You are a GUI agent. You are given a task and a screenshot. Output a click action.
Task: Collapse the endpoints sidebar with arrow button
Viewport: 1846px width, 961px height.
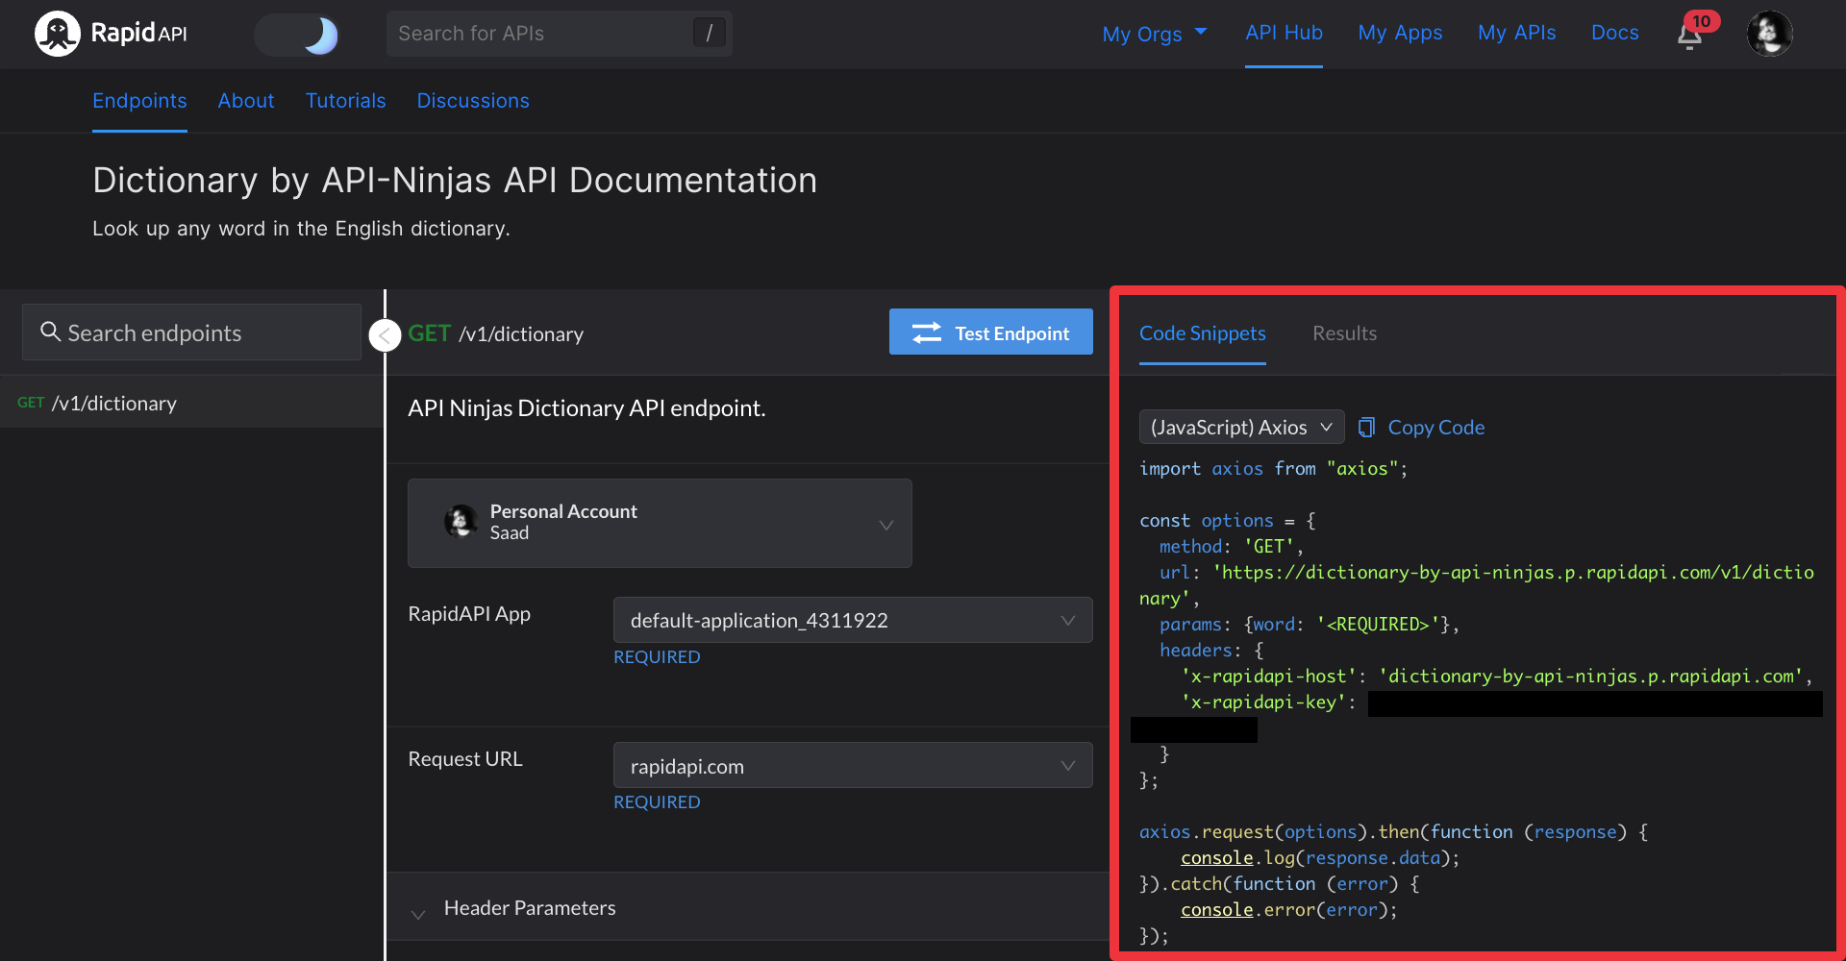click(x=385, y=334)
